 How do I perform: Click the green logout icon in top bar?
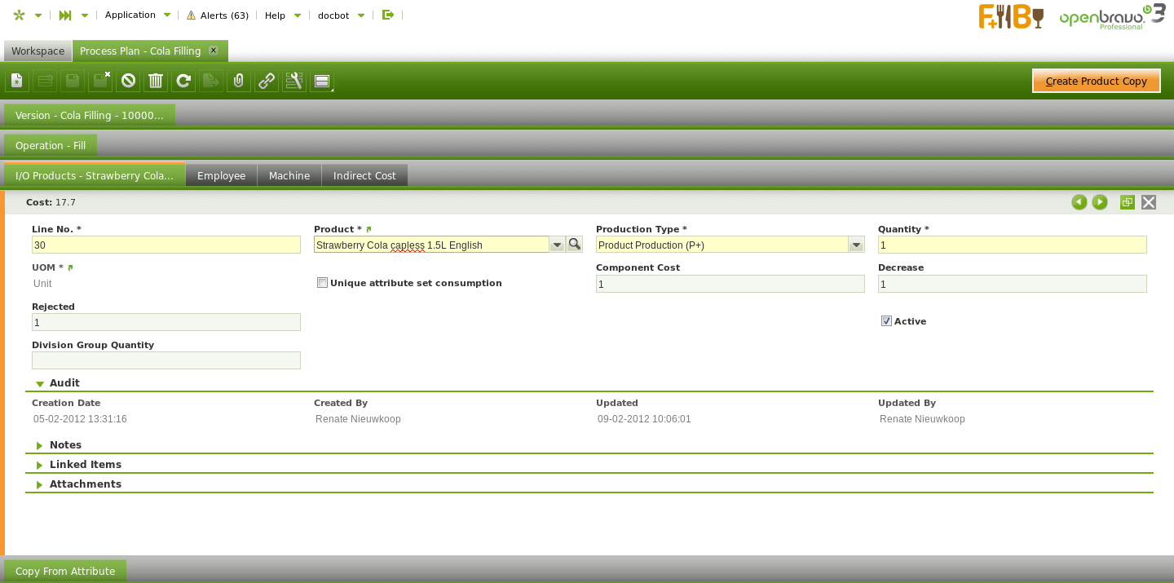[388, 15]
